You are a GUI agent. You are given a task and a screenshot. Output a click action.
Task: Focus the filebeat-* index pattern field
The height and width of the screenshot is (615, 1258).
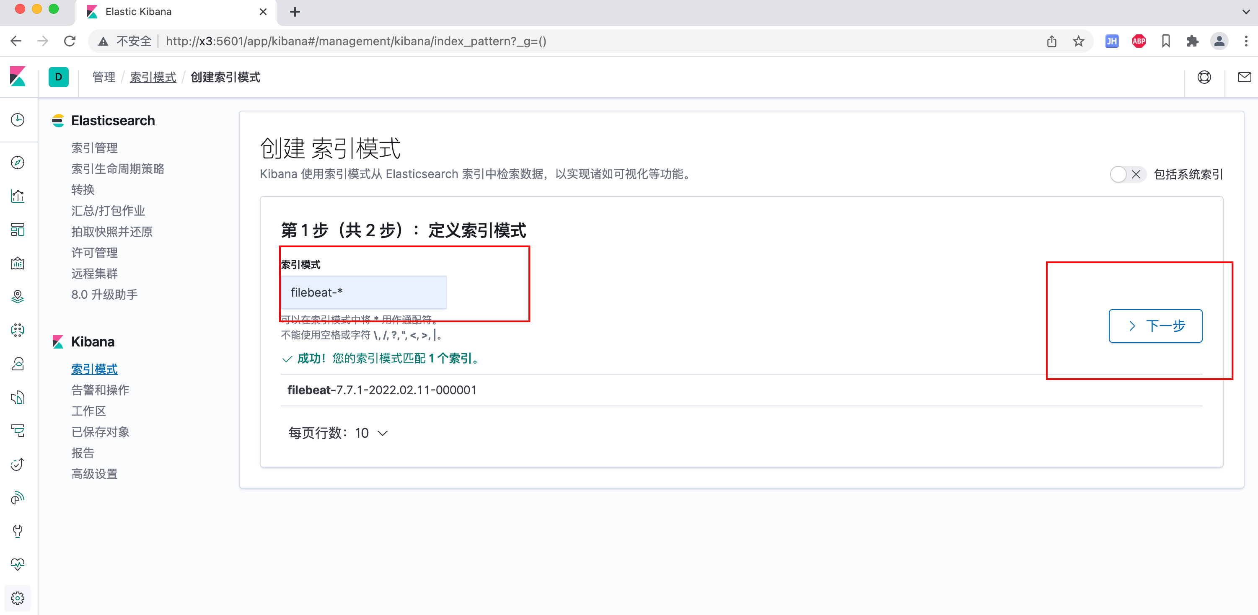363,292
